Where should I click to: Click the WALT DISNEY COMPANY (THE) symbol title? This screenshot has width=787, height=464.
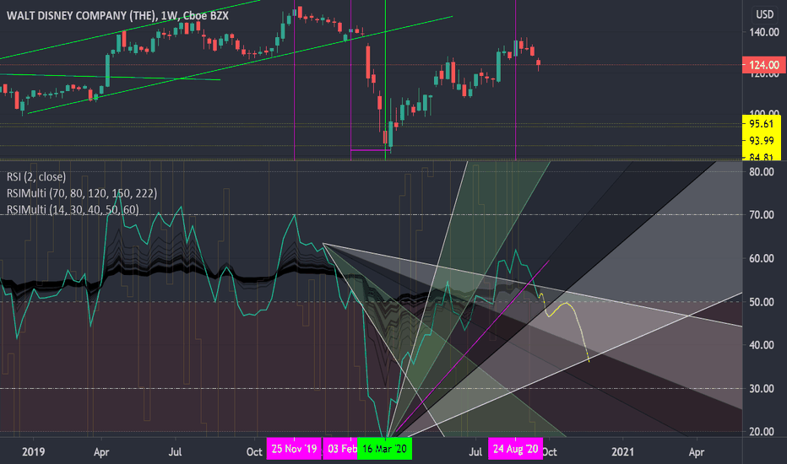81,15
